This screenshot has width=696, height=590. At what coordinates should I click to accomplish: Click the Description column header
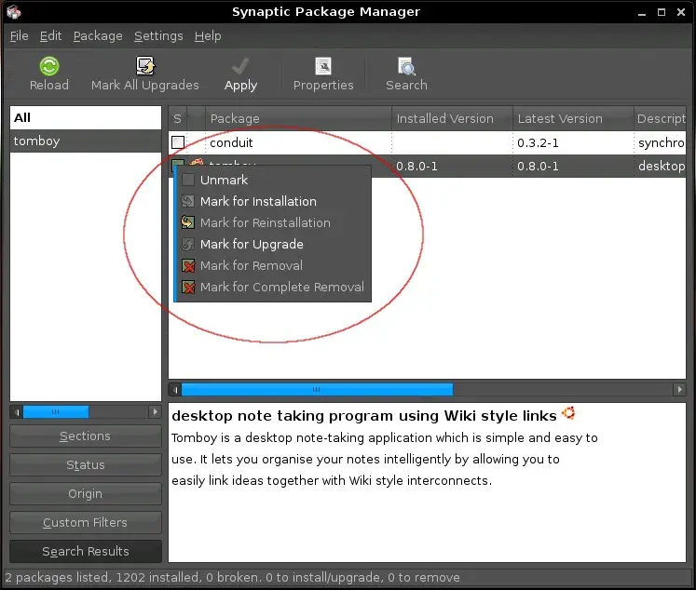click(660, 118)
